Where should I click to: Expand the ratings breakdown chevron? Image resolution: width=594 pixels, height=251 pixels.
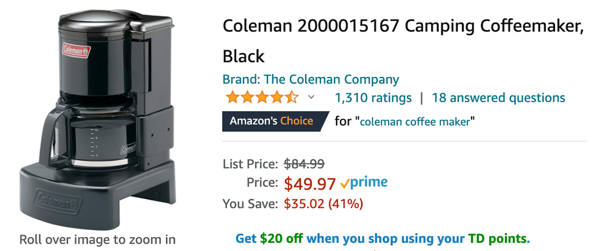click(311, 97)
